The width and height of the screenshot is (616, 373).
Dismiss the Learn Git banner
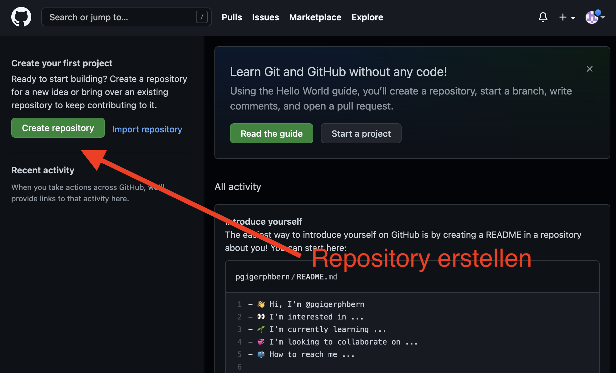coord(589,69)
